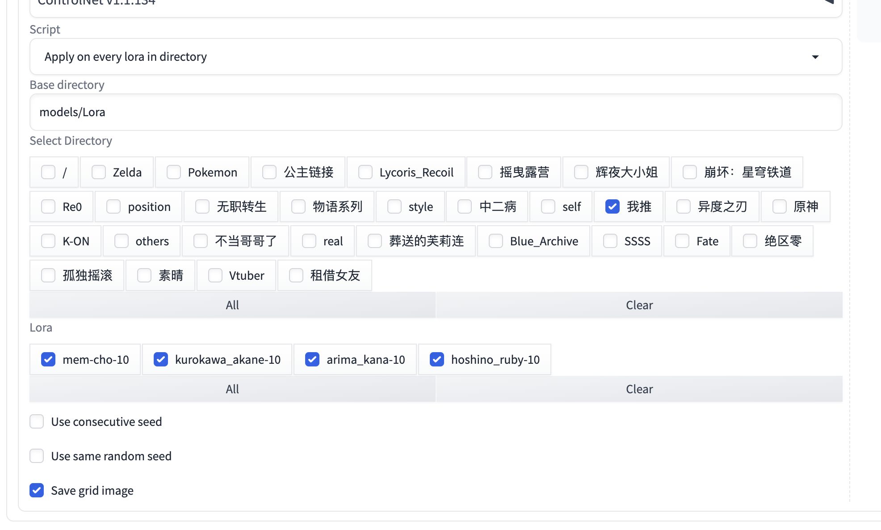Viewport: 881px width, 530px height.
Task: Open the Script dropdown arrow
Action: click(815, 57)
